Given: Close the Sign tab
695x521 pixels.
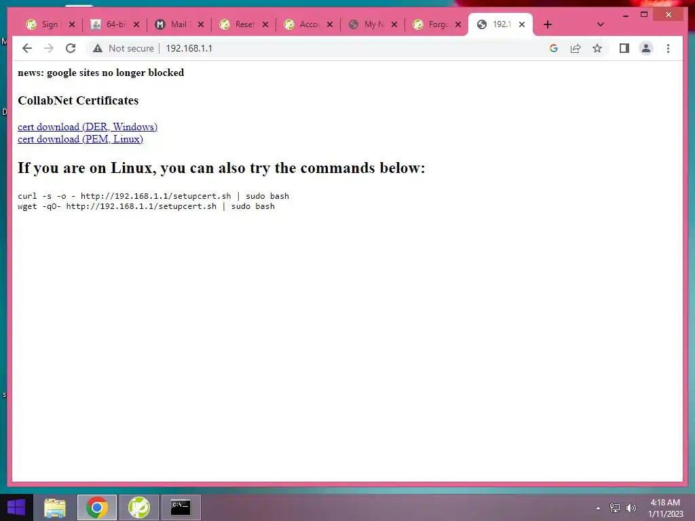Looking at the screenshot, I should tap(72, 24).
